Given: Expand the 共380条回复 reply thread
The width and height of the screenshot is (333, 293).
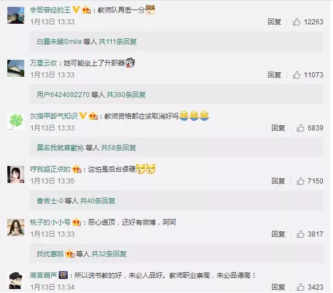Looking at the screenshot, I should [x=126, y=95].
